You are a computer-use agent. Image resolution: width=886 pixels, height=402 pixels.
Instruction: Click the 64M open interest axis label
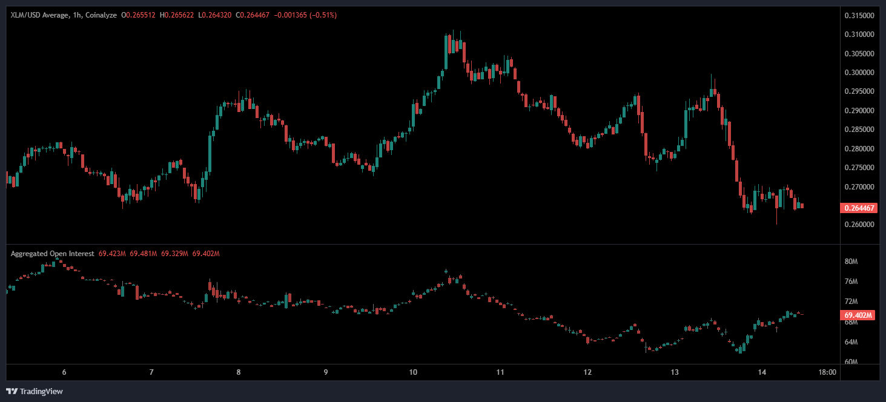coord(851,342)
